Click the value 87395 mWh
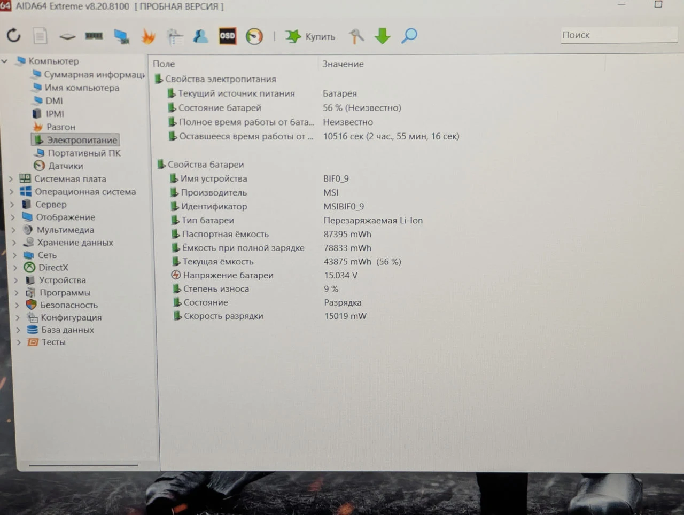Screen dimensions: 684x515 click(347, 234)
